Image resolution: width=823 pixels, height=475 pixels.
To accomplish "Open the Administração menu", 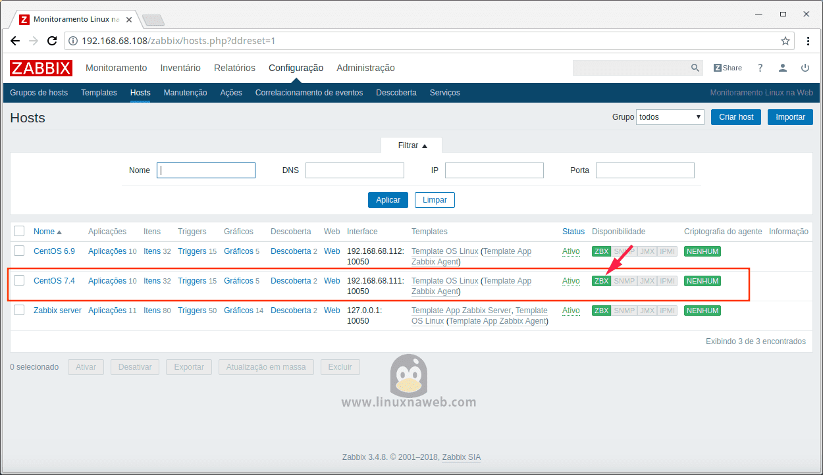I will click(x=365, y=68).
